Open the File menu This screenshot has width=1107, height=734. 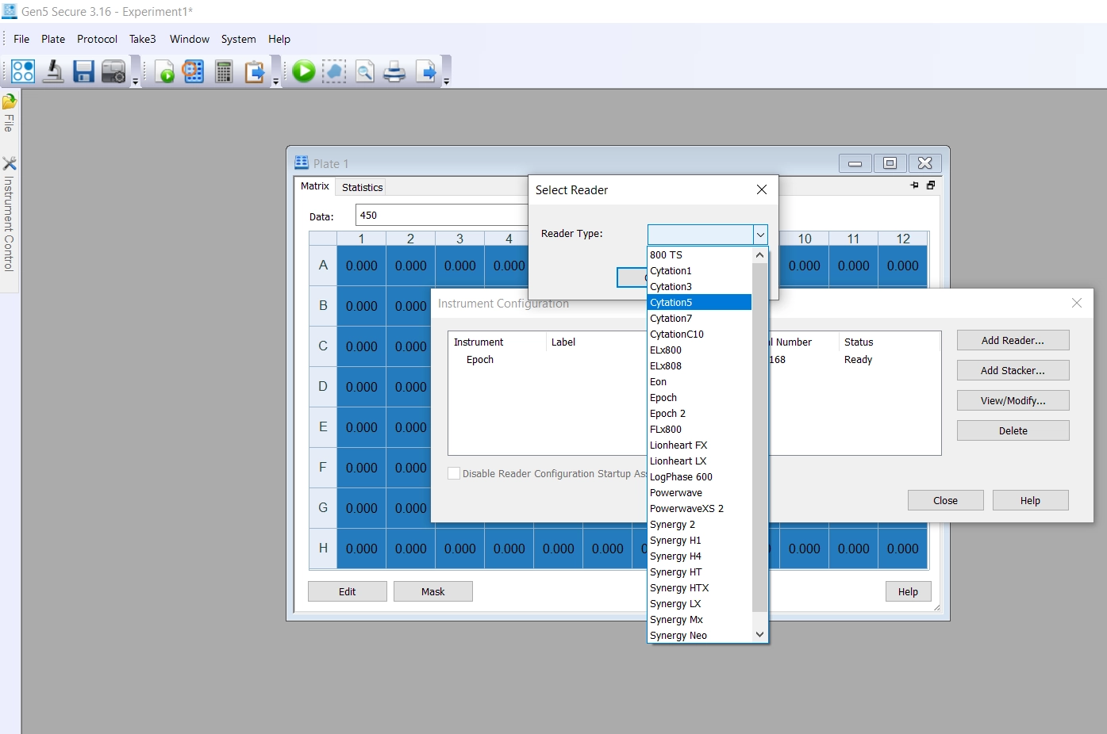tap(21, 39)
